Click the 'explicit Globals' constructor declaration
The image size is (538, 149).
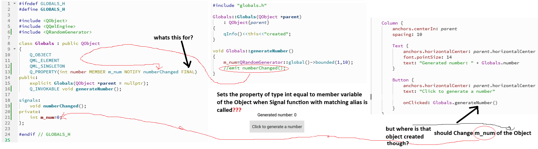pyautogui.click(x=89, y=83)
